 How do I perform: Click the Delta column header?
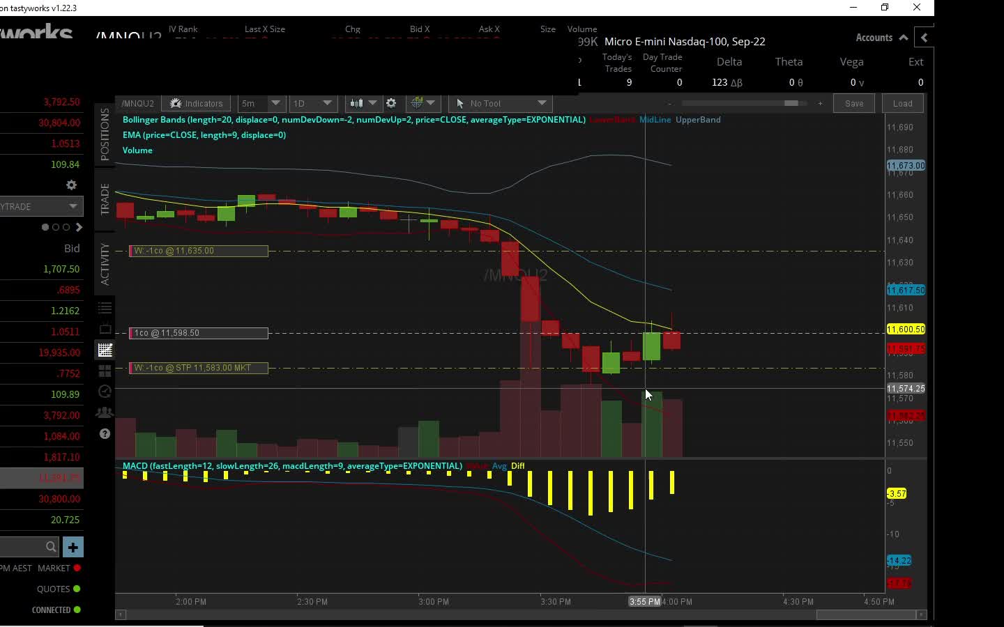[x=729, y=62]
